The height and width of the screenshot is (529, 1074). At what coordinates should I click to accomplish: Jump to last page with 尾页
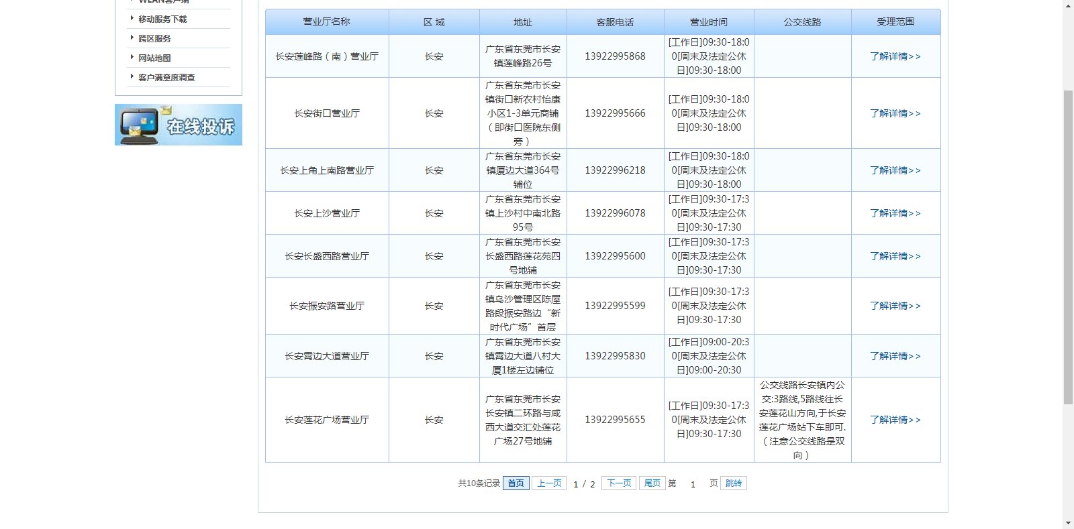pos(652,483)
